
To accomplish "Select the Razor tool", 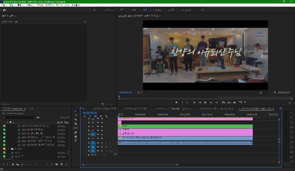I will tap(76, 124).
